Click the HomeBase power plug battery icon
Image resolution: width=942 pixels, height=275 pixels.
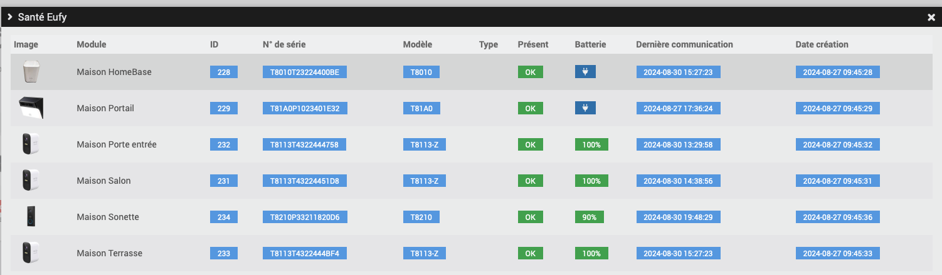tap(585, 72)
